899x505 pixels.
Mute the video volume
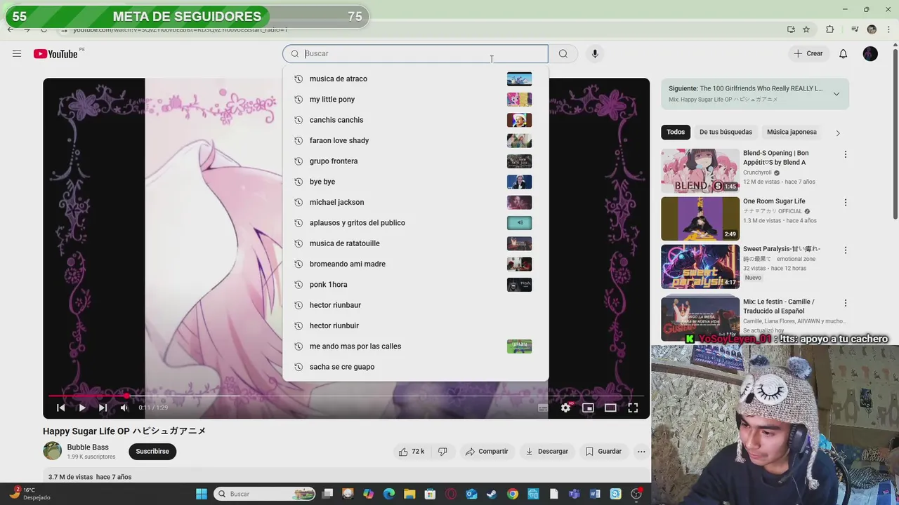point(124,408)
